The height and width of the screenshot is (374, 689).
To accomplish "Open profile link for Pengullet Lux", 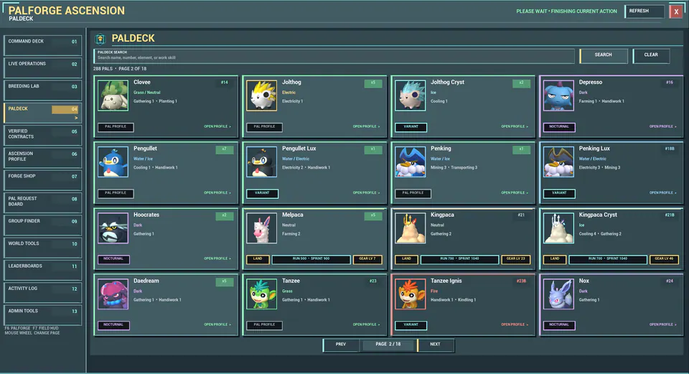I will click(x=366, y=193).
